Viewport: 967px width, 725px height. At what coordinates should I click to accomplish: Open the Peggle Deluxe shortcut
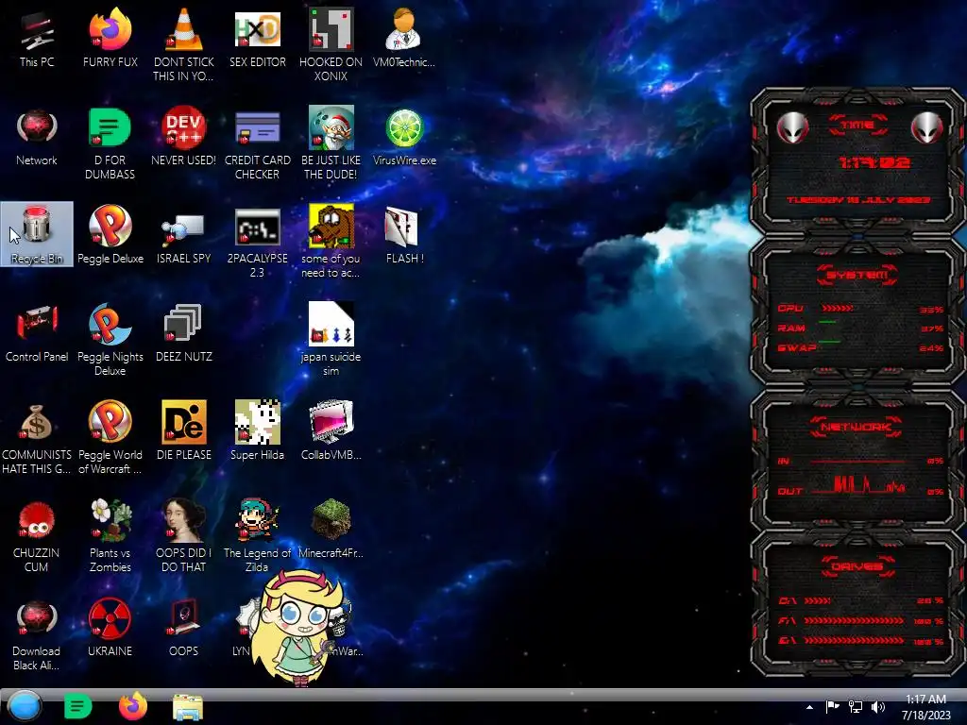pyautogui.click(x=110, y=234)
